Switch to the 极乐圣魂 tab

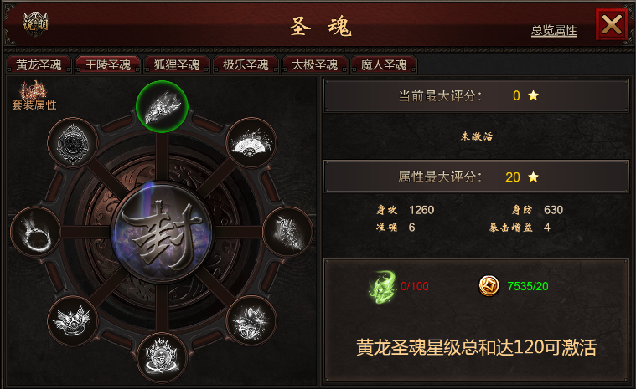(246, 65)
